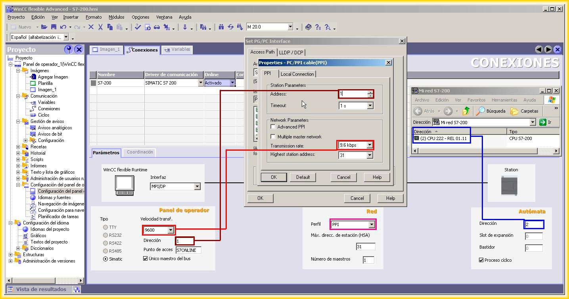Toggle the Multiple master network checkbox
This screenshot has width=569, height=299.
pyautogui.click(x=273, y=137)
